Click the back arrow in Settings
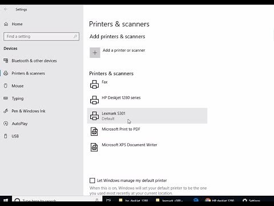The width and height of the screenshot is (274, 206). click(x=6, y=9)
